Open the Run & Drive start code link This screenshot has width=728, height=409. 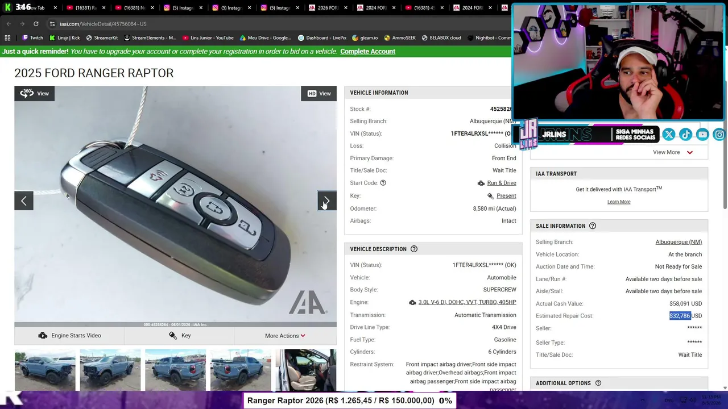pos(501,183)
